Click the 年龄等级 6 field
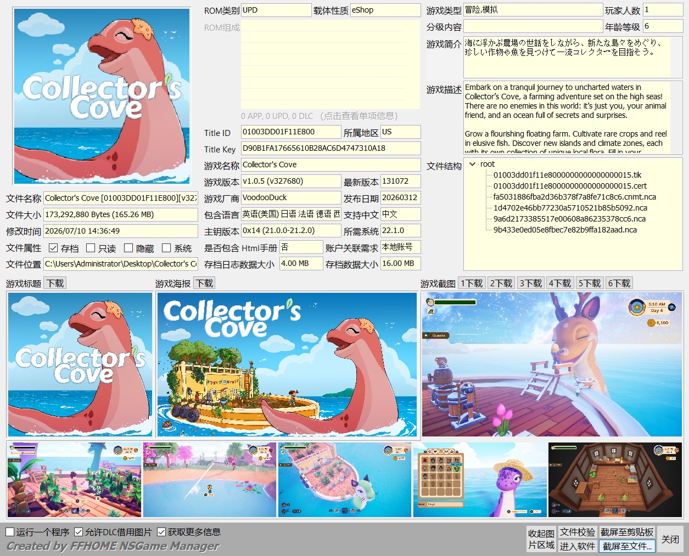The height and width of the screenshot is (556, 689). (663, 26)
